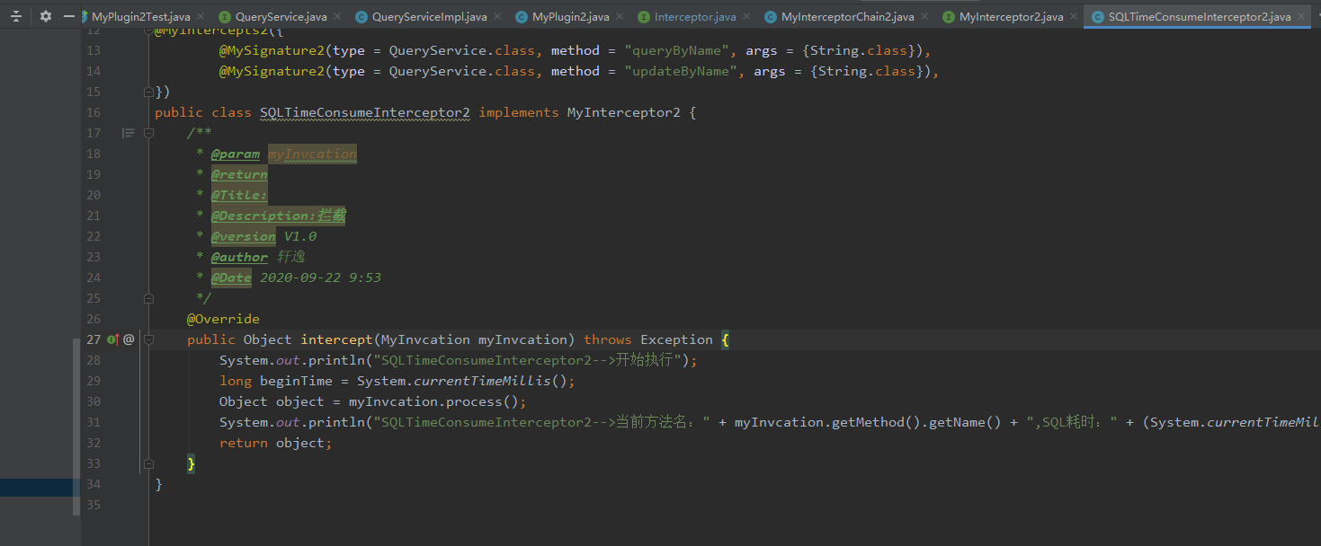Open the tool window gear settings

[x=46, y=16]
